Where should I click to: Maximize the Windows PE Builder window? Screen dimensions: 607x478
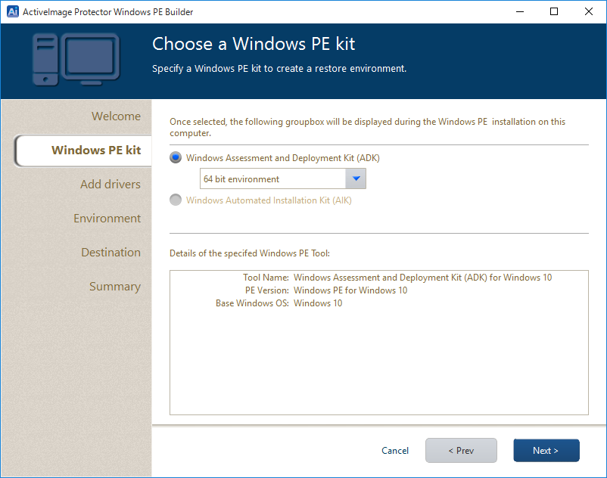[x=554, y=11]
